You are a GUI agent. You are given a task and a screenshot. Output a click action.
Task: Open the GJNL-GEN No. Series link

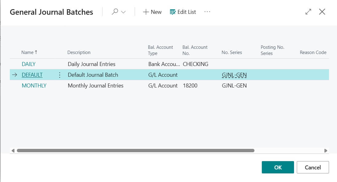tap(234, 75)
